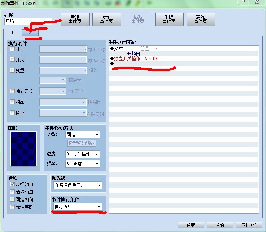Click the 设置移动路线 button
The width and height of the screenshot is (266, 232).
pos(82,143)
